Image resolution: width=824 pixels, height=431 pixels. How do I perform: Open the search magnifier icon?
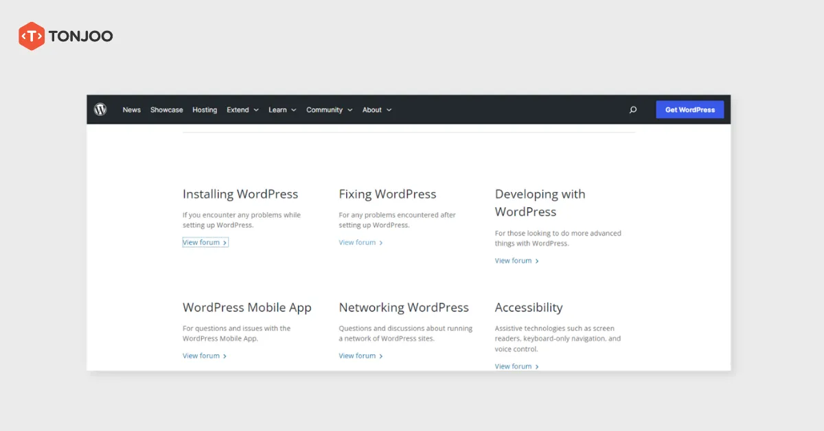pyautogui.click(x=632, y=109)
